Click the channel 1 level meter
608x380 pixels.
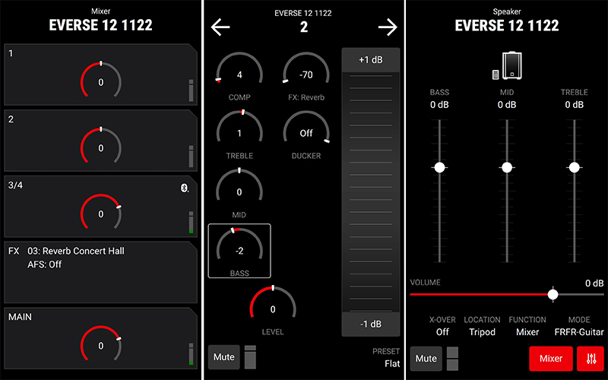click(192, 90)
